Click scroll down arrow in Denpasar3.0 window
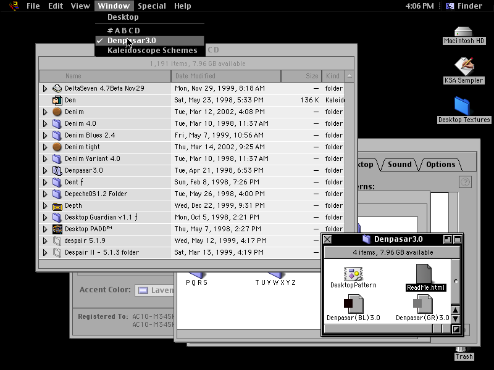Screen dimensions: 494x370 point(456,319)
